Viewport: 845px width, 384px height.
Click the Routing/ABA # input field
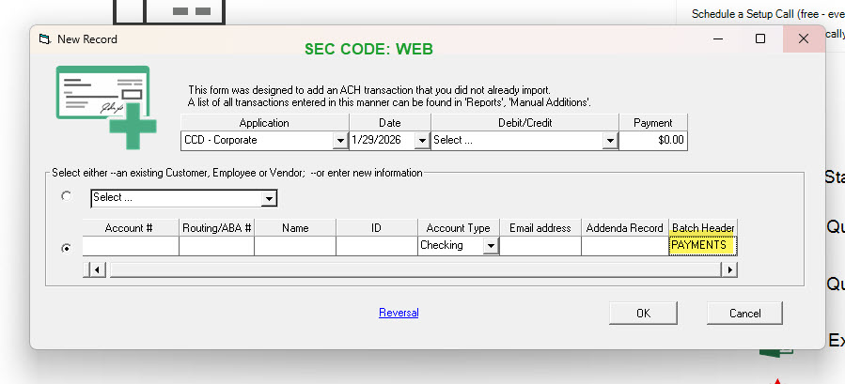tap(216, 246)
